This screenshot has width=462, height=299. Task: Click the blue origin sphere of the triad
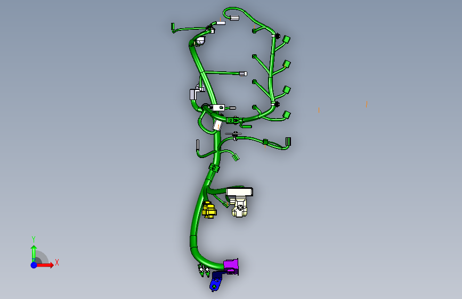[34, 265]
